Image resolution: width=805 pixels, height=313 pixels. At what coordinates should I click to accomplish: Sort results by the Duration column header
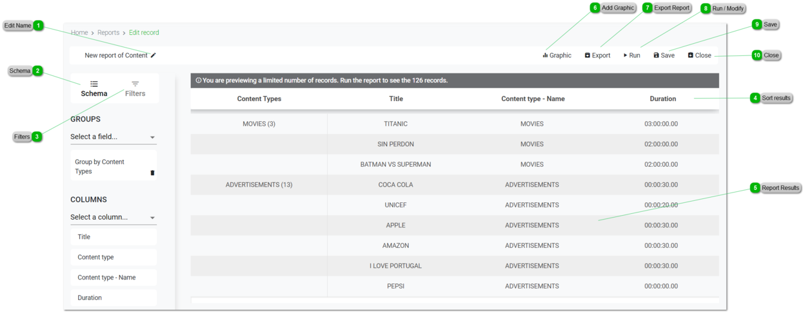pyautogui.click(x=662, y=99)
